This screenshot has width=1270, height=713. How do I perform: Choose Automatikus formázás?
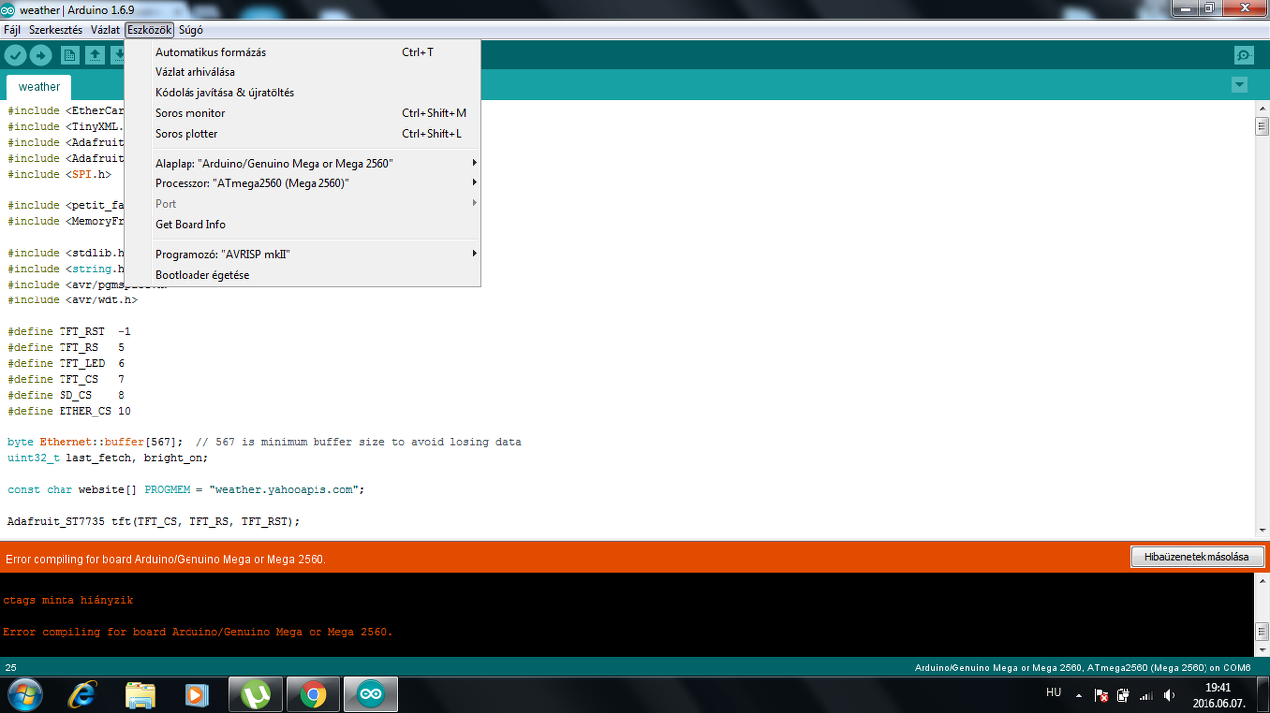click(303, 52)
